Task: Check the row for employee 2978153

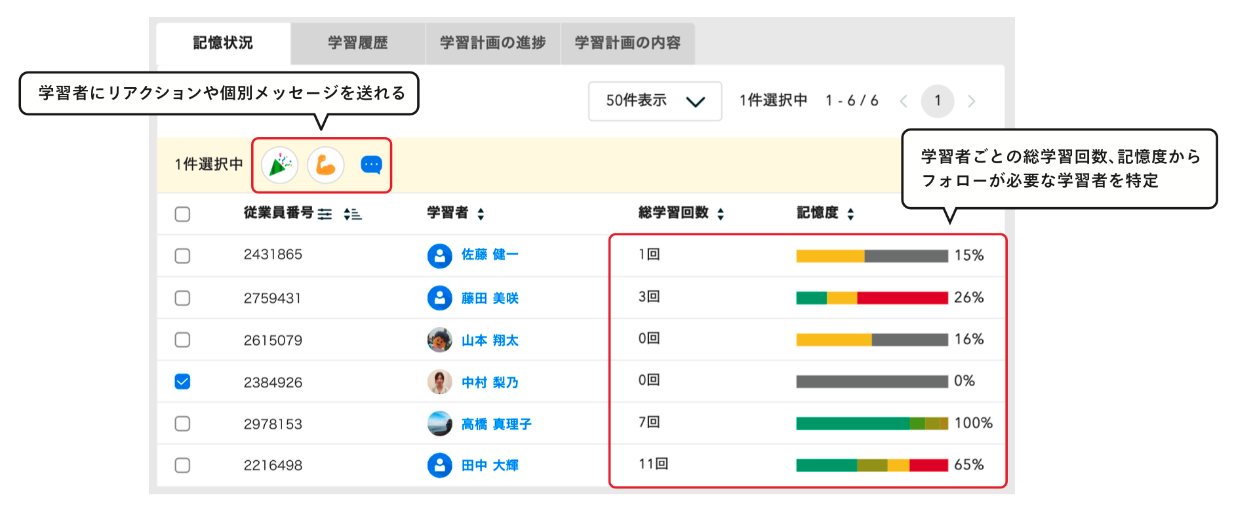Action: [182, 423]
